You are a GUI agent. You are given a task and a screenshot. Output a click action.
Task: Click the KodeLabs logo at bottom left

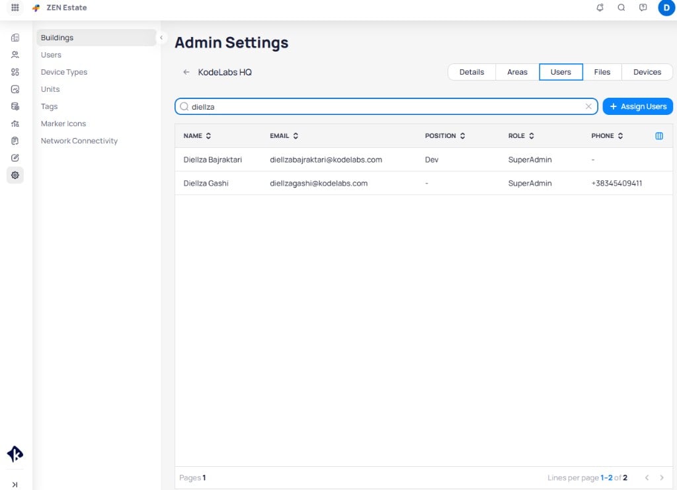click(15, 454)
